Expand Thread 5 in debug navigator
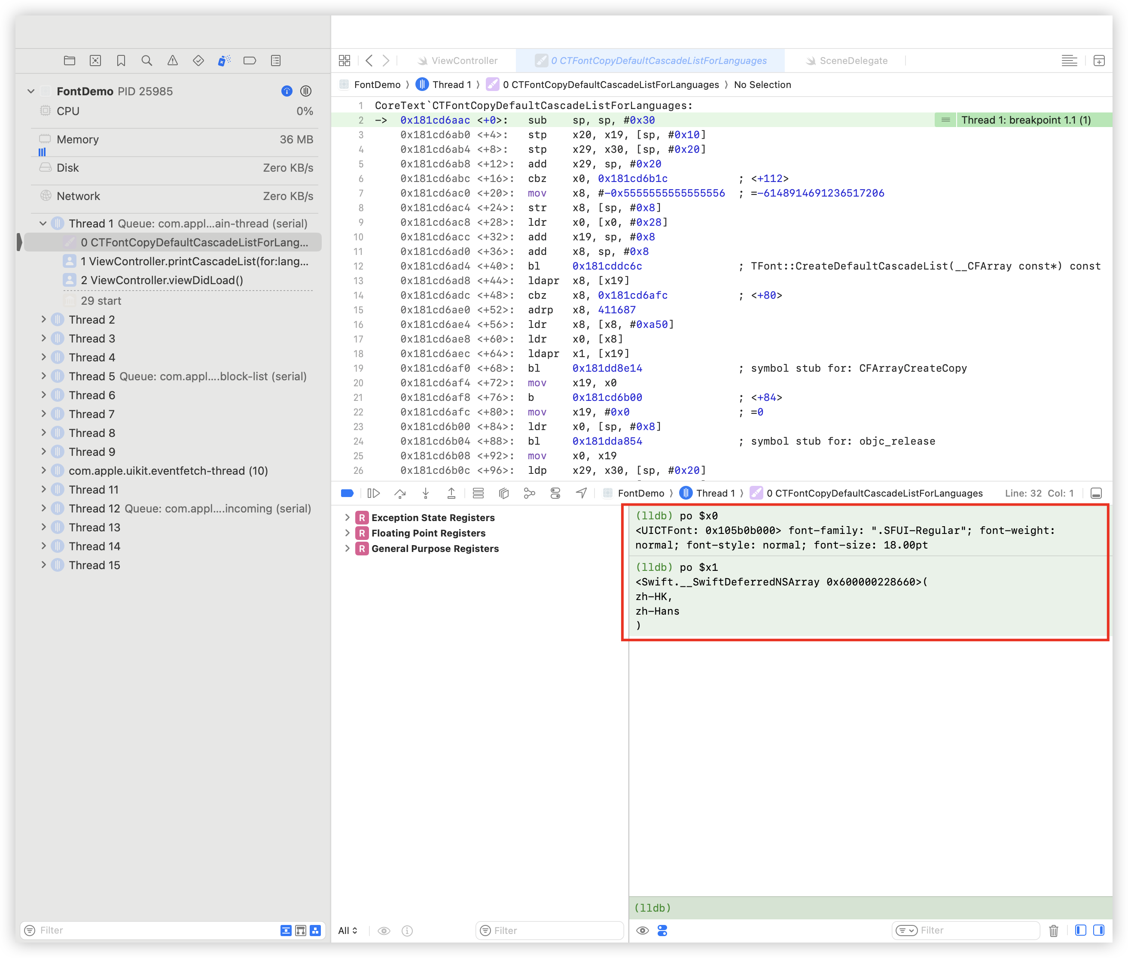The image size is (1128, 958). point(43,376)
